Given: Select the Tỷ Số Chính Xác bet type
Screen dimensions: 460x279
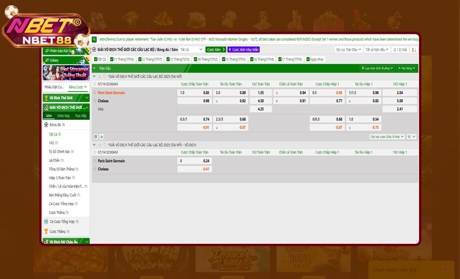Looking at the screenshot, I should coord(61,151).
